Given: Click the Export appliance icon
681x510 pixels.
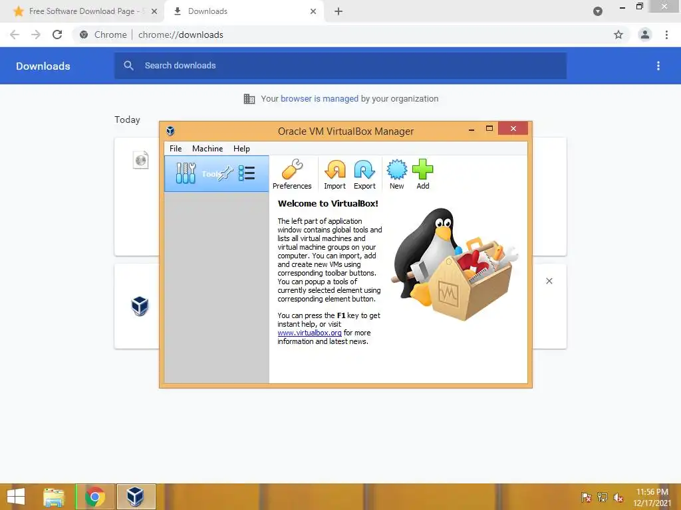Looking at the screenshot, I should (364, 169).
